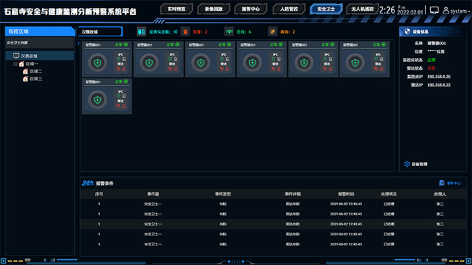This screenshot has width=472, height=265.
Task: Click shield icon in third top-row alarm card
Action: click(x=201, y=63)
